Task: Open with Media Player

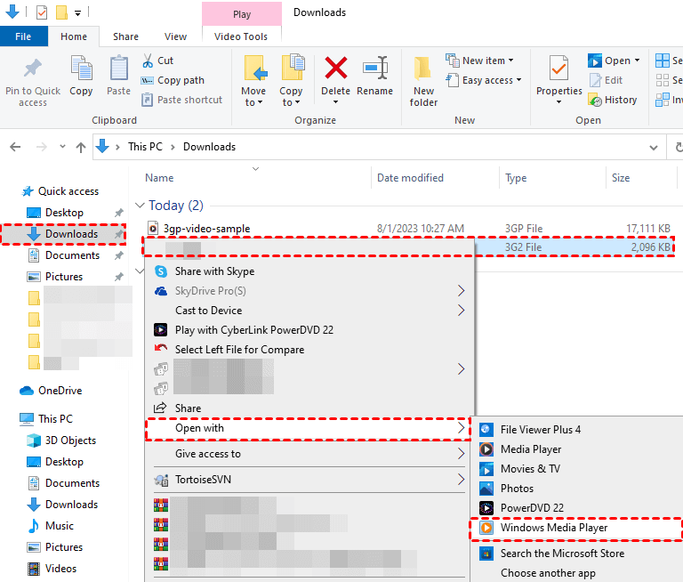Action: point(578,449)
